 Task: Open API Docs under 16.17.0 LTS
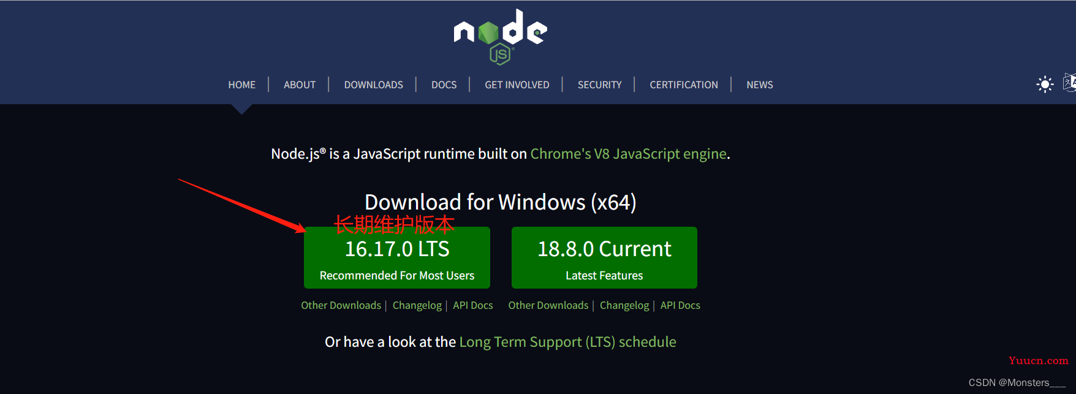click(473, 305)
